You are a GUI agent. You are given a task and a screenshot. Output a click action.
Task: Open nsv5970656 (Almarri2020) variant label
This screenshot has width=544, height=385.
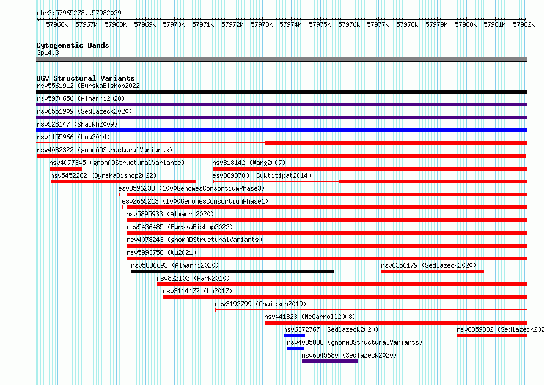(81, 98)
